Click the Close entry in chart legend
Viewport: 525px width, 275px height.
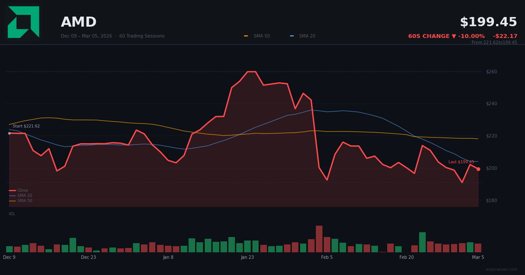coord(18,190)
